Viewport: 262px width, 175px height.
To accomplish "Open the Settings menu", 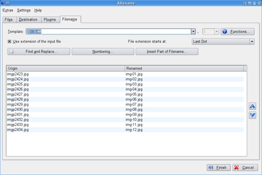I will point(24,10).
